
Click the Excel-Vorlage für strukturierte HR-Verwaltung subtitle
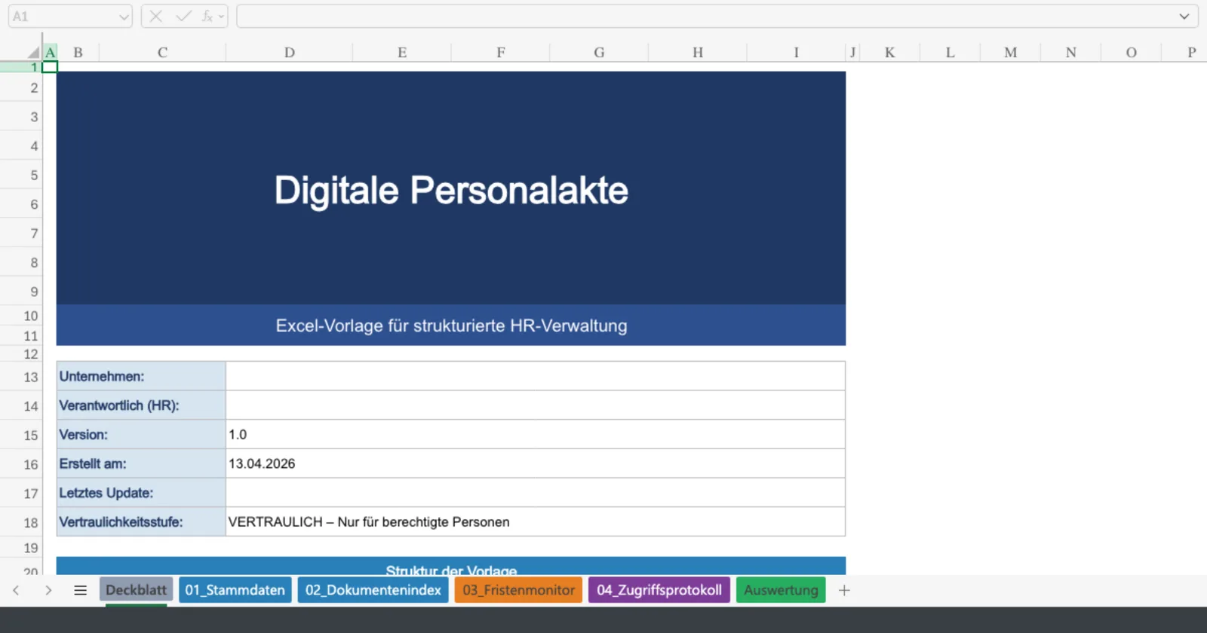[451, 326]
